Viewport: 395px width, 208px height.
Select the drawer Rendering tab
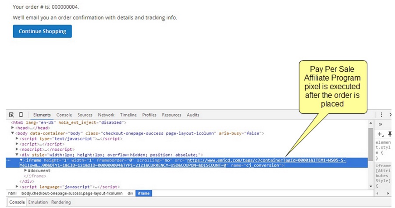point(61,202)
